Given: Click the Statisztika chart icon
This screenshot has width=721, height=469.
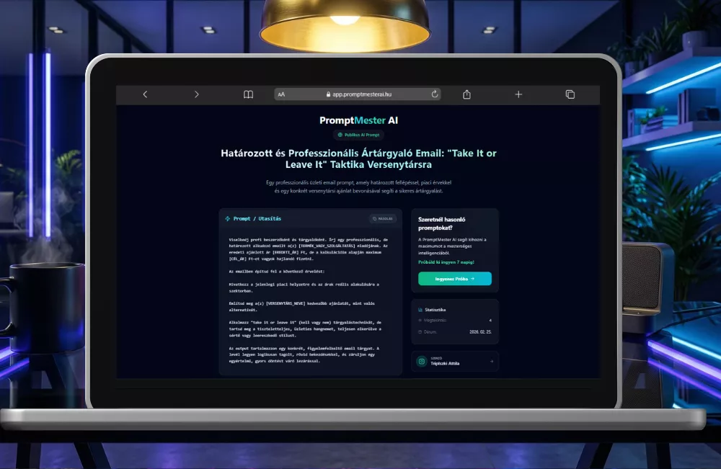Looking at the screenshot, I should (x=421, y=309).
